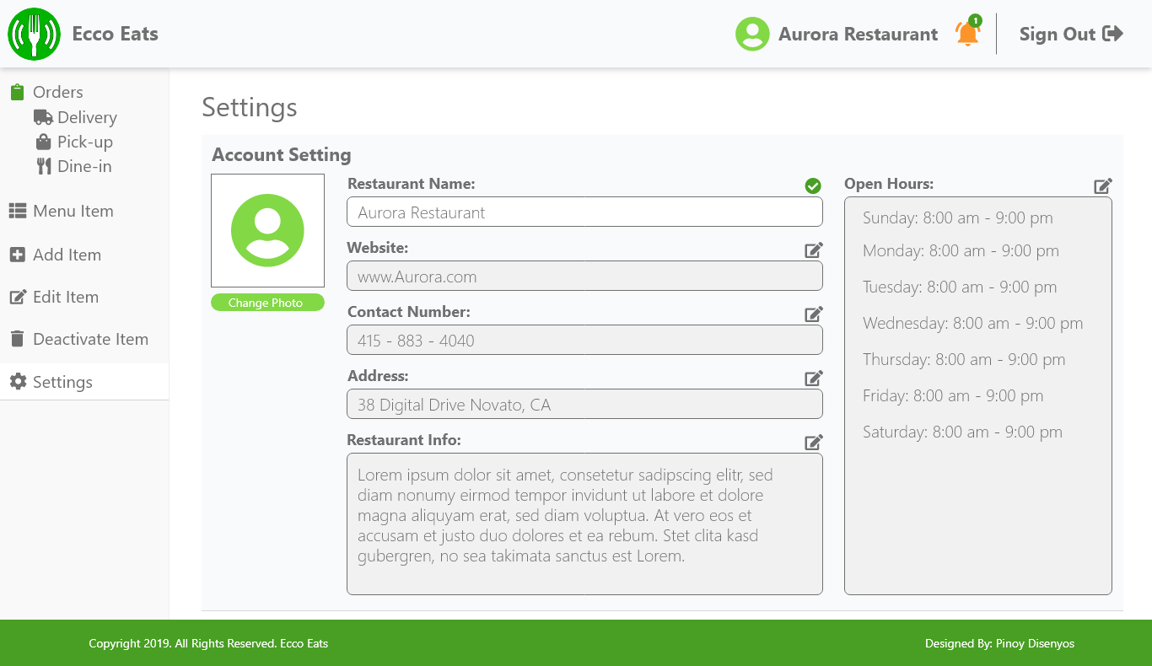Navigate to Add Item page
Screen dimensions: 1152x666
[67, 255]
